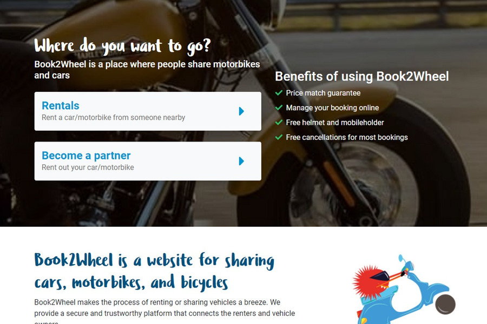Click the 'Where do you want to go?' headline
487x324 pixels.
tap(123, 46)
